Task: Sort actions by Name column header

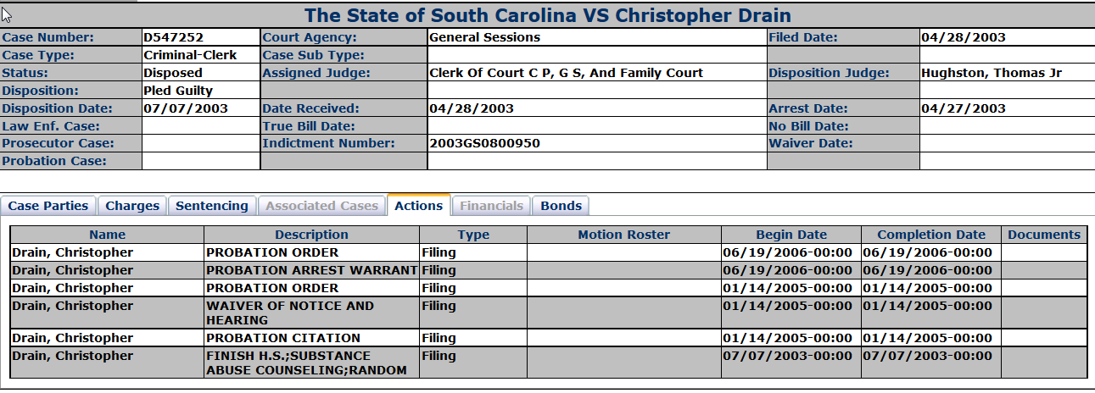Action: click(107, 235)
